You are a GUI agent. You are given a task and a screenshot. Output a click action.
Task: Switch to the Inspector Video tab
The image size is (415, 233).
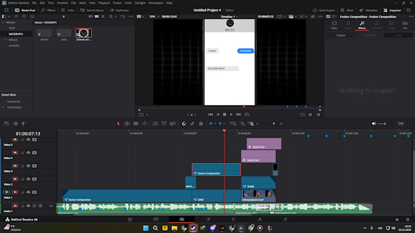pos(334,25)
